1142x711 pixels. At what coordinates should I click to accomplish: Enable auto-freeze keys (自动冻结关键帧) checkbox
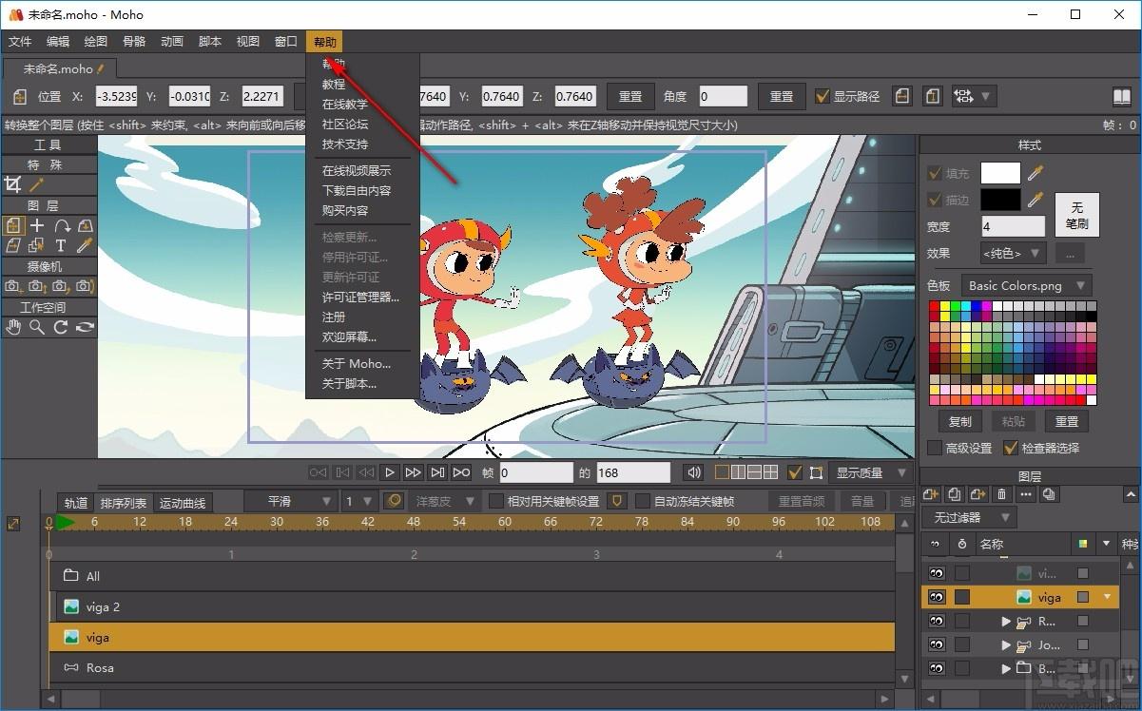(643, 501)
